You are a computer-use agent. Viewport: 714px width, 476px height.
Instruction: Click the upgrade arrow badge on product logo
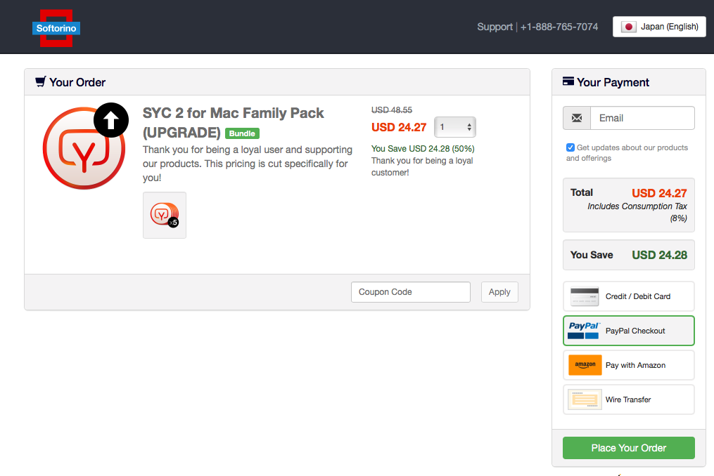[111, 120]
